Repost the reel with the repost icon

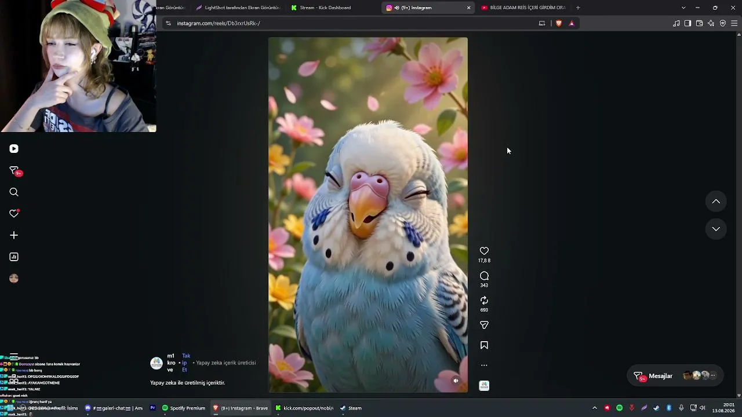[484, 301]
